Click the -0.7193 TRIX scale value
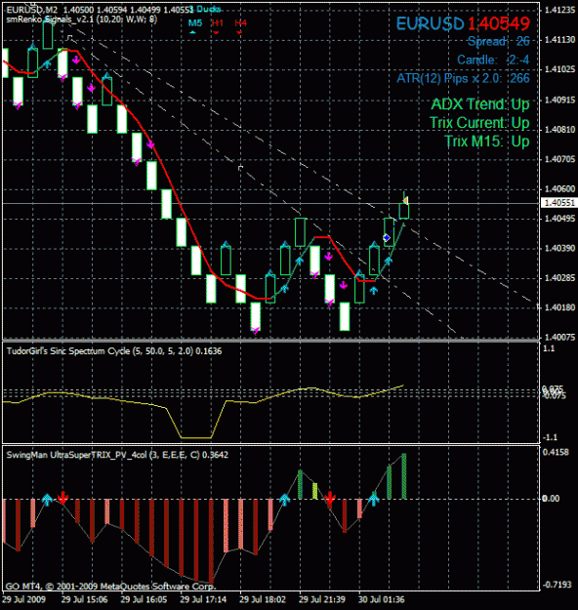Screen dimensions: 578x610 pos(557,585)
